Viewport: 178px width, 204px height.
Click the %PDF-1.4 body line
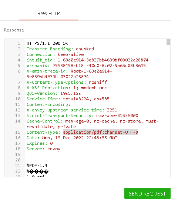point(37,165)
